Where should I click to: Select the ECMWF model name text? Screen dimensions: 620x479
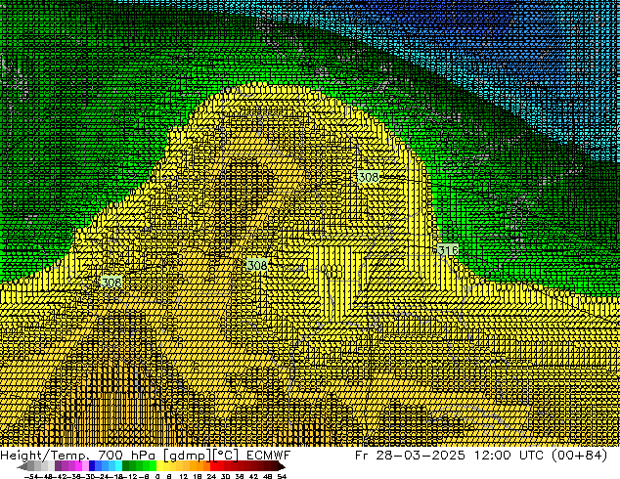(269, 455)
